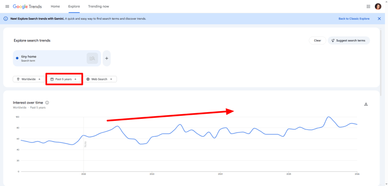Click the 2025 axis label
This screenshot has height=186, width=388.
pyautogui.click(x=288, y=174)
